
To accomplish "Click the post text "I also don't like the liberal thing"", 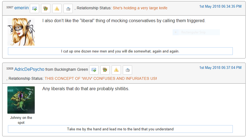I will pos(124,20).
